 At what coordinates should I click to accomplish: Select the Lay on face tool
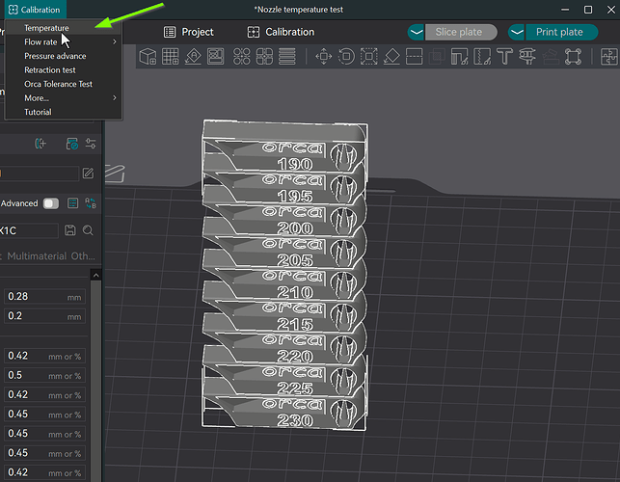pyautogui.click(x=391, y=57)
